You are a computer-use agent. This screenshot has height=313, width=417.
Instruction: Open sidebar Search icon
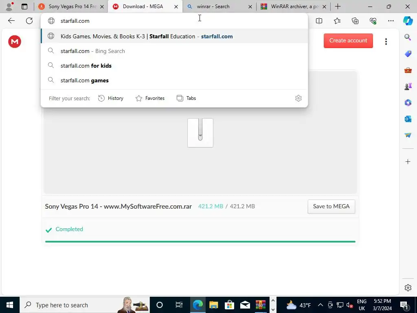pyautogui.click(x=408, y=37)
